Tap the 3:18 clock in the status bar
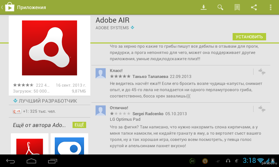 point(249,161)
